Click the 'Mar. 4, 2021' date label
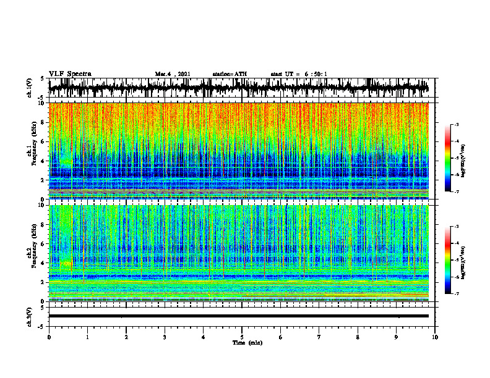490x378 pixels. [x=173, y=74]
